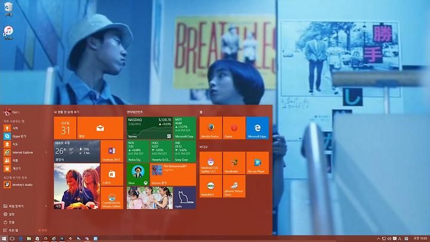Open the Mail envelope tile
430x242 pixels.
tap(100, 128)
